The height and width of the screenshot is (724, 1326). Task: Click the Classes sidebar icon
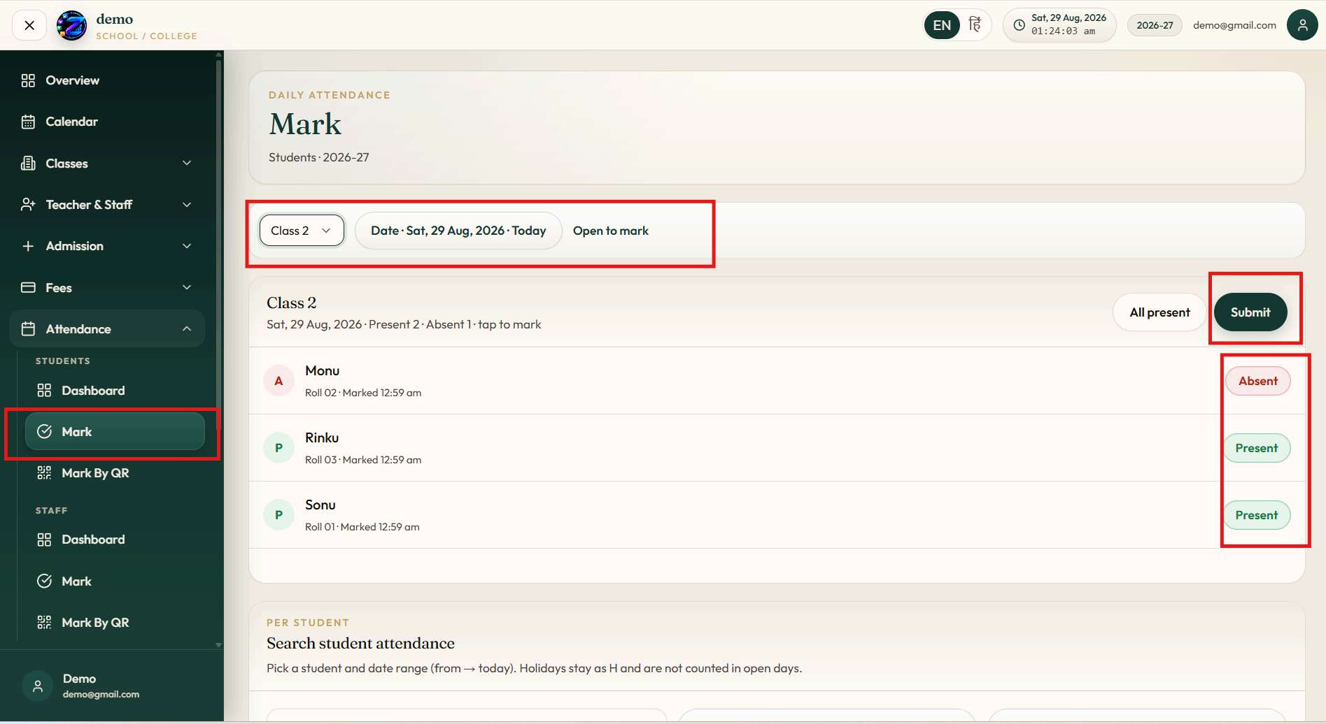click(28, 164)
